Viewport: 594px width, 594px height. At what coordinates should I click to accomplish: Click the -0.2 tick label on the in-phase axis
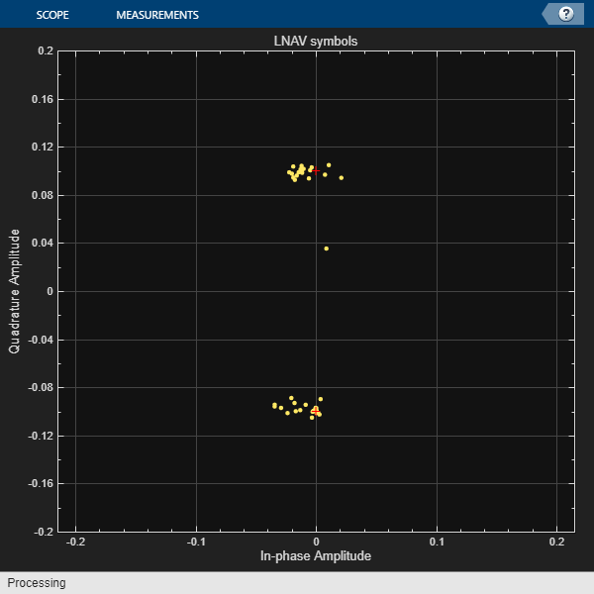(75, 542)
